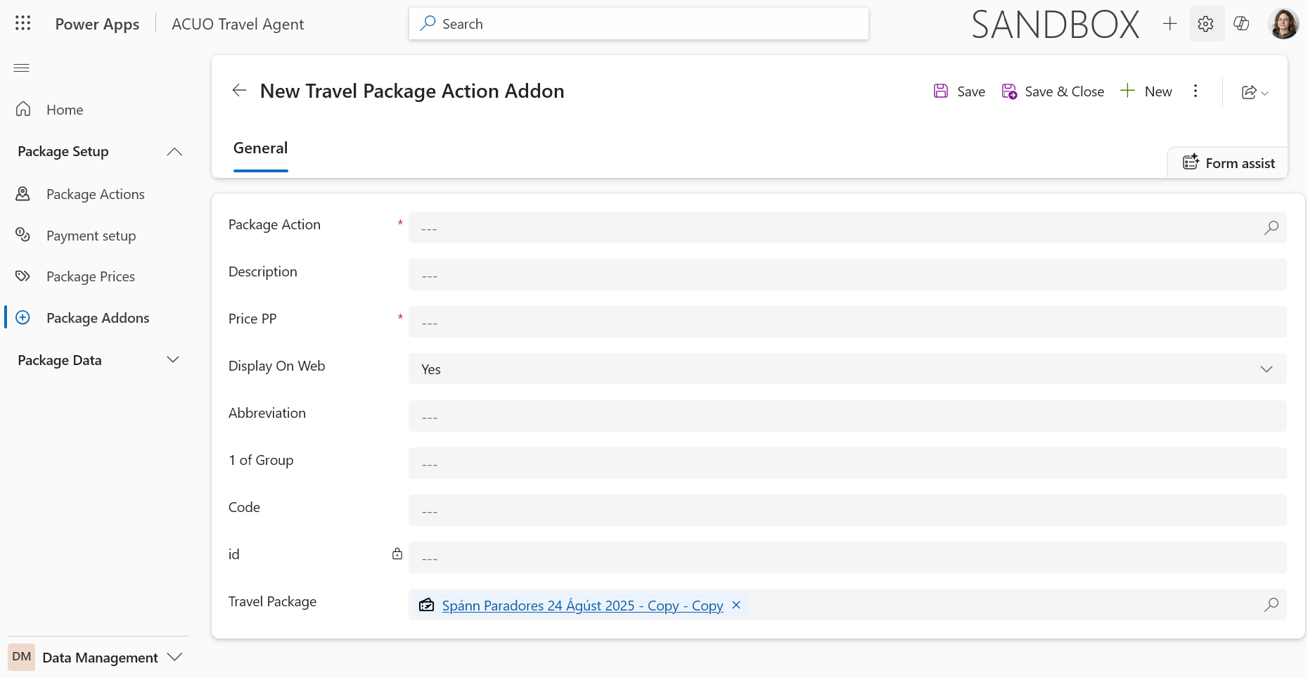
Task: Click the plus icon next to SANDBOX
Action: (1169, 24)
